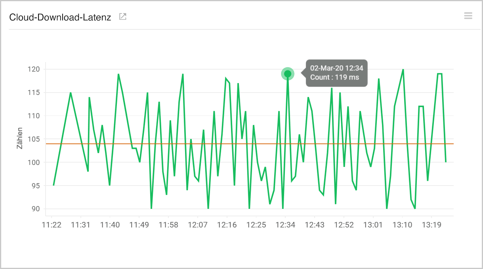This screenshot has height=269, width=483.
Task: Click the 12:43 time axis label
Action: coord(315,225)
